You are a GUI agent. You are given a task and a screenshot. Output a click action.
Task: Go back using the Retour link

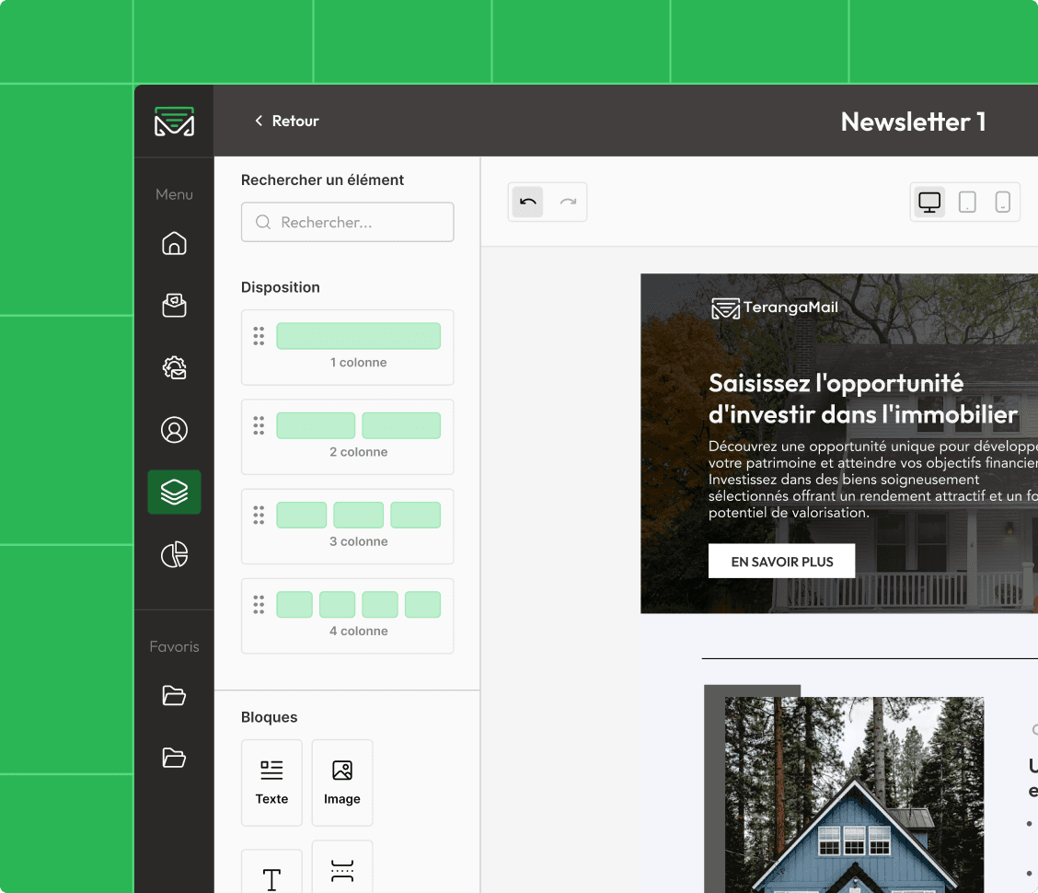[286, 121]
